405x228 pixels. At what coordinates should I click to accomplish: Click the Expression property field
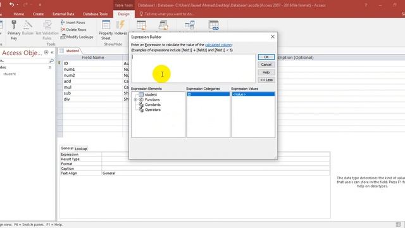[216, 155]
